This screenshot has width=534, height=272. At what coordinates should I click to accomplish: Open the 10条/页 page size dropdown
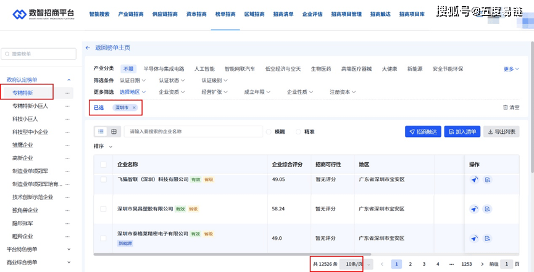(357, 264)
